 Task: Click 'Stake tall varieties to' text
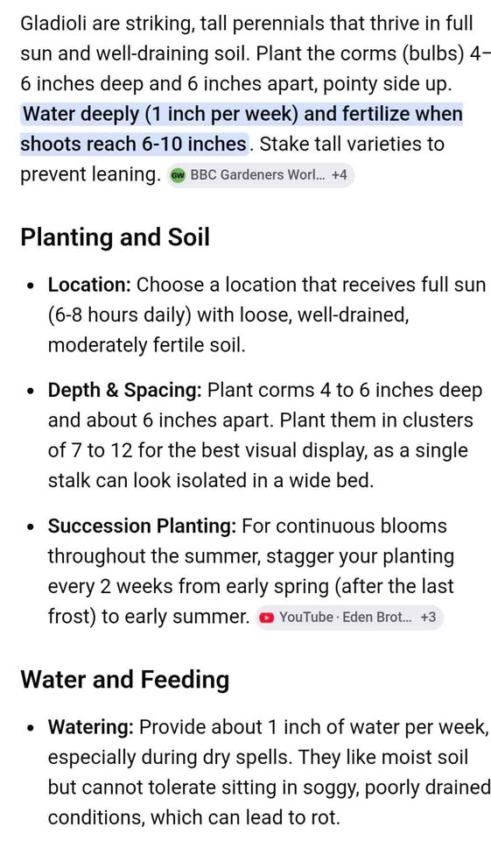[x=352, y=145]
